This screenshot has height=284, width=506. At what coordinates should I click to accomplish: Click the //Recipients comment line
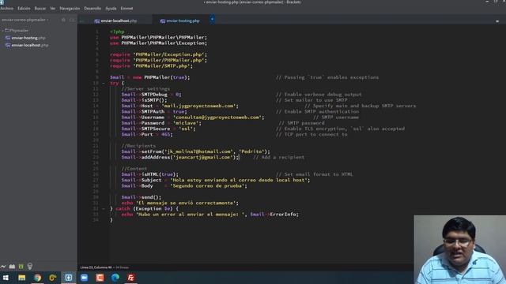tap(138, 146)
